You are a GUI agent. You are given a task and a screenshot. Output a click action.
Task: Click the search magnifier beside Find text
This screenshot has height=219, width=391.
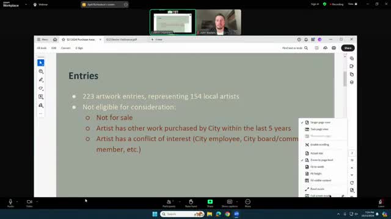[x=306, y=48]
